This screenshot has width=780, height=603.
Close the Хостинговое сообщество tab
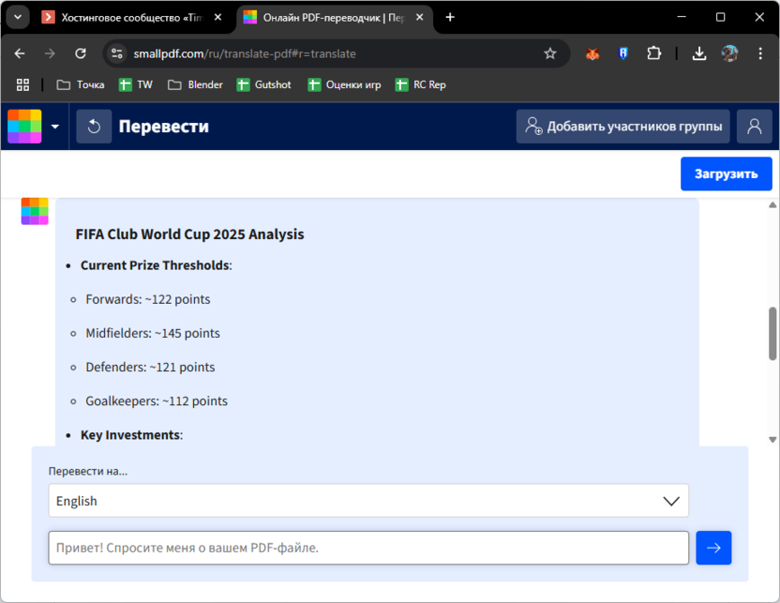(x=217, y=18)
